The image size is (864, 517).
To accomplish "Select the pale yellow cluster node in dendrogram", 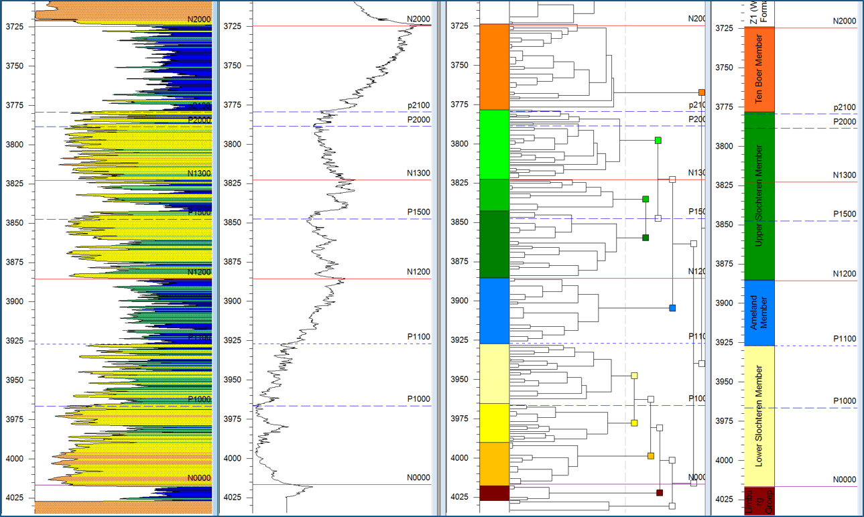I will click(x=634, y=376).
